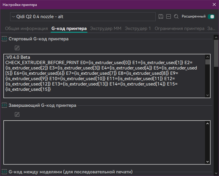Image resolution: width=219 pixels, height=176 pixels.
Task: Open the editor for the start G-code
Action: coord(17,48)
